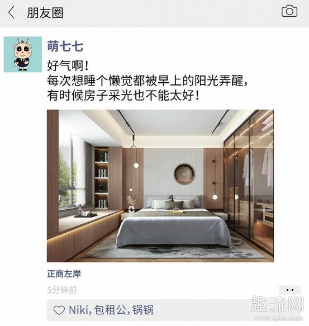Viewport: 309px width, 326px height.
Task: Open the camera icon to post
Action: 289,11
